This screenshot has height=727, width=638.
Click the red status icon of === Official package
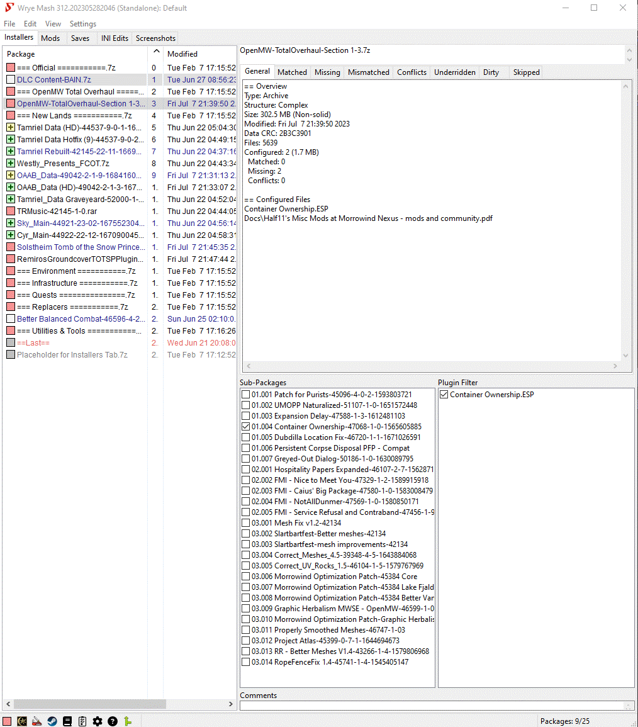click(11, 68)
